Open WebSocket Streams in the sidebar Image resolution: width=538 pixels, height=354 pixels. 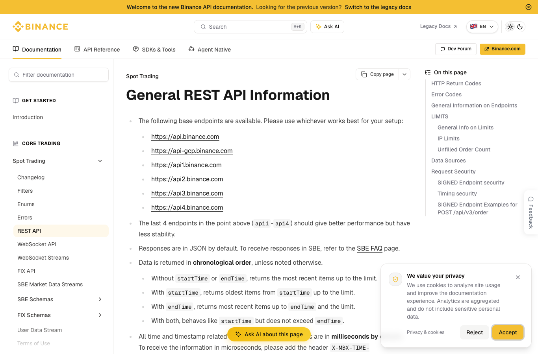tap(43, 258)
